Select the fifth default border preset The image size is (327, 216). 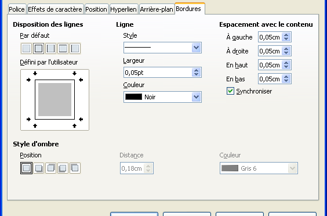point(75,48)
